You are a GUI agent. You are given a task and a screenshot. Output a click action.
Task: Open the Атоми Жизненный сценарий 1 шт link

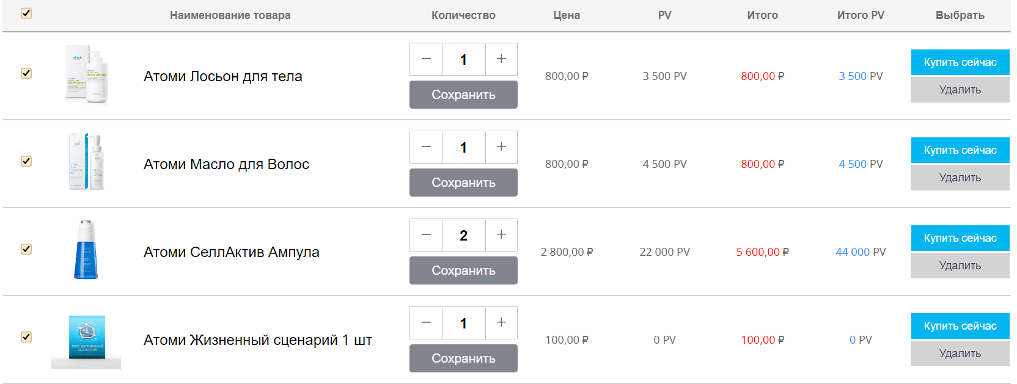pyautogui.click(x=257, y=340)
